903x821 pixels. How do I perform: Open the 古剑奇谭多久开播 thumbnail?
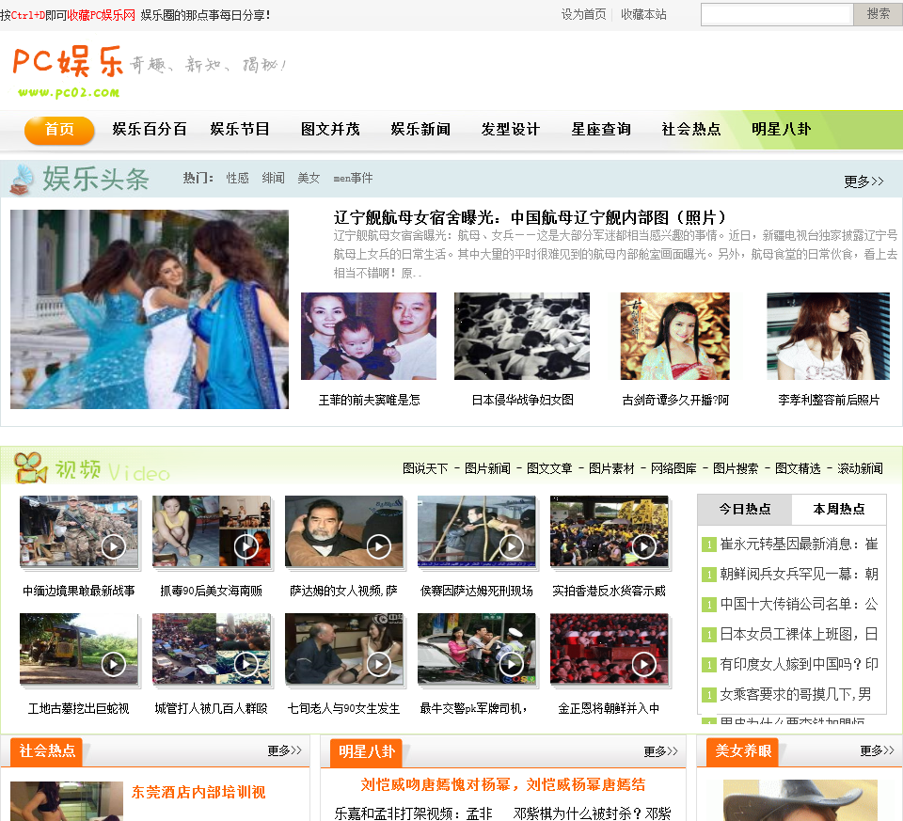point(675,337)
